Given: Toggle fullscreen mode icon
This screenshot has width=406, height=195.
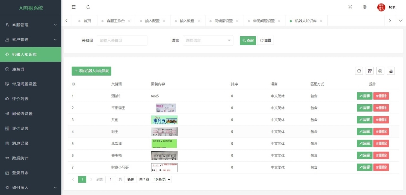Looking at the screenshot, I should pos(350,7).
